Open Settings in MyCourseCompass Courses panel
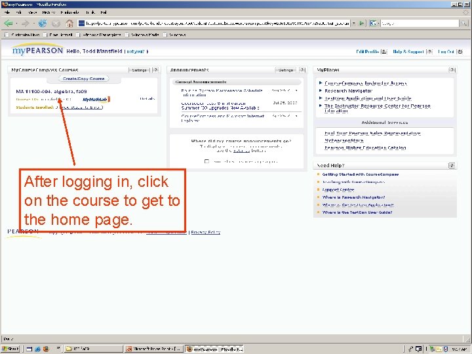 (x=139, y=70)
